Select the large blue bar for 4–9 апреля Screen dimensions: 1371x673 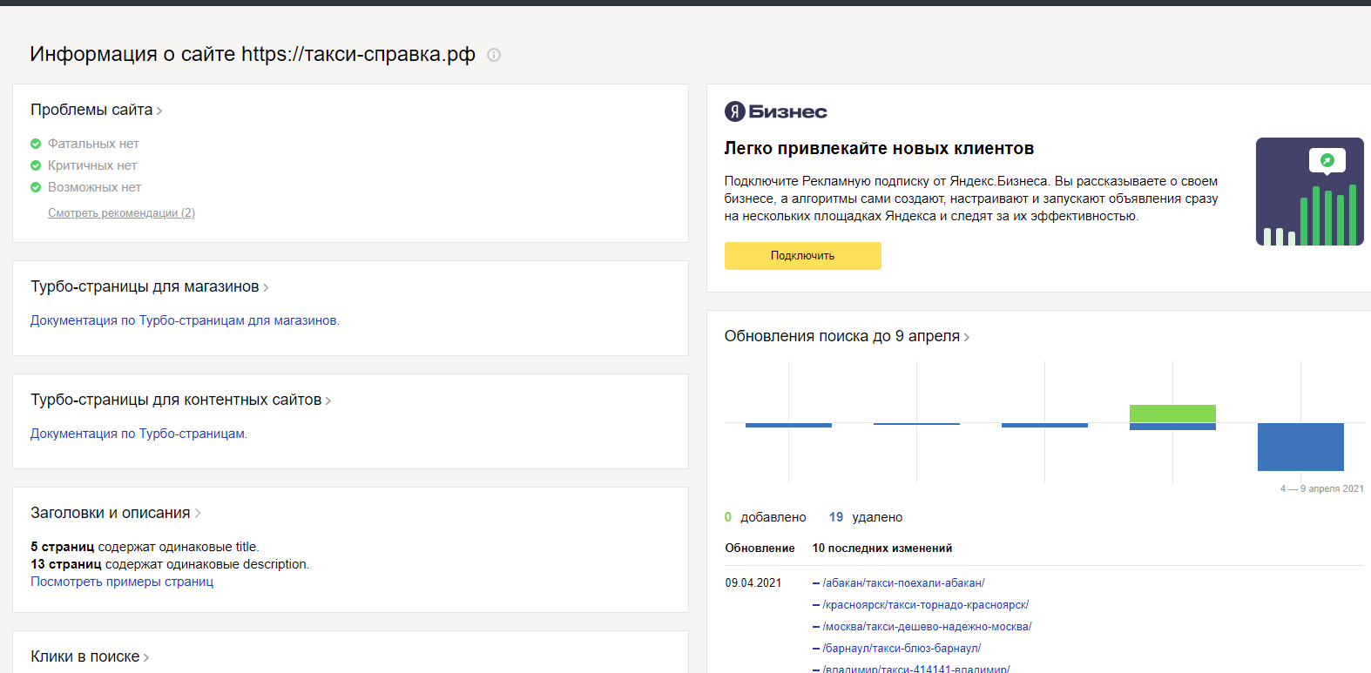pos(1300,447)
